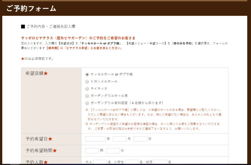
Task: Click the ご予約フォーム page heading
Action: click(31, 9)
